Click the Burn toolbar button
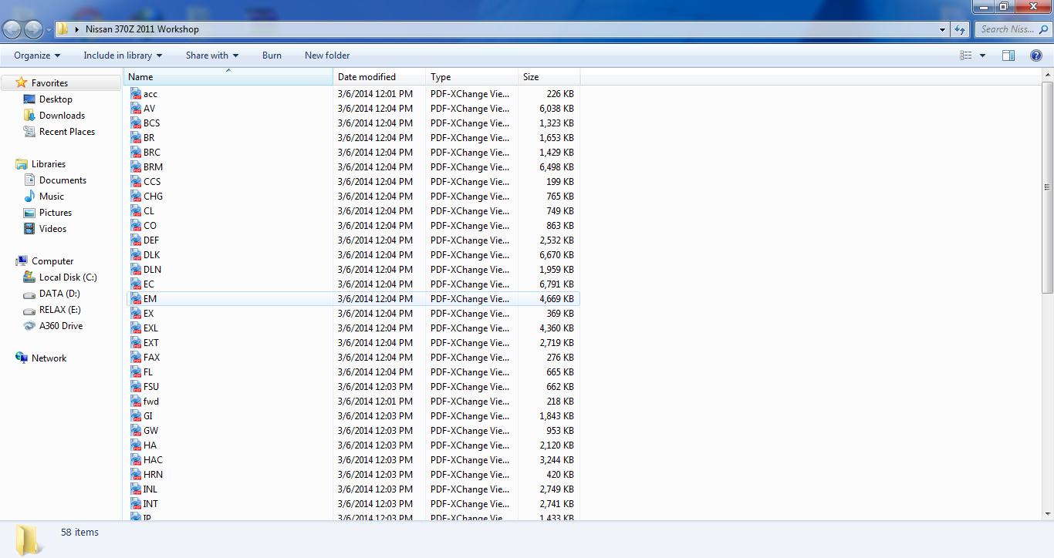1054x558 pixels. point(272,55)
